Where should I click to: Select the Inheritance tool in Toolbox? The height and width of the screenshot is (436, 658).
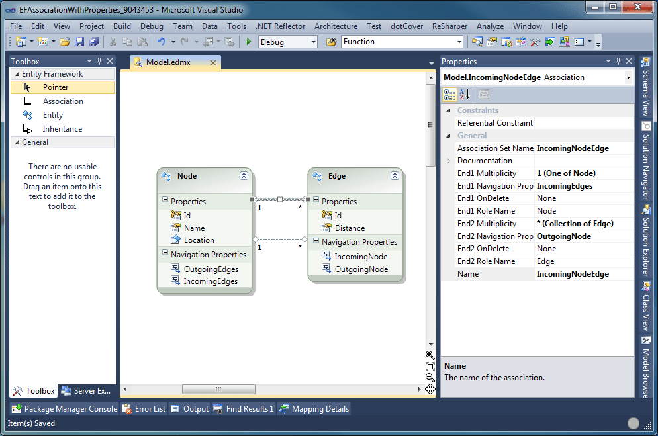[x=62, y=129]
